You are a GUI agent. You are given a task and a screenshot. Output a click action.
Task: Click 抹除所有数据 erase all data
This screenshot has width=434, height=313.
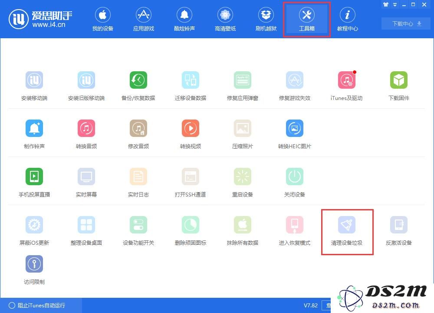[x=243, y=230]
